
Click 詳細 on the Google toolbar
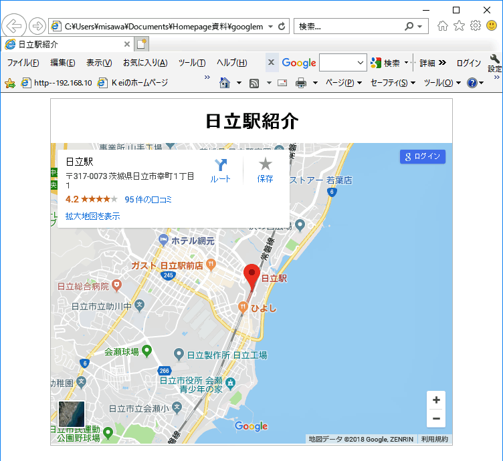[427, 63]
